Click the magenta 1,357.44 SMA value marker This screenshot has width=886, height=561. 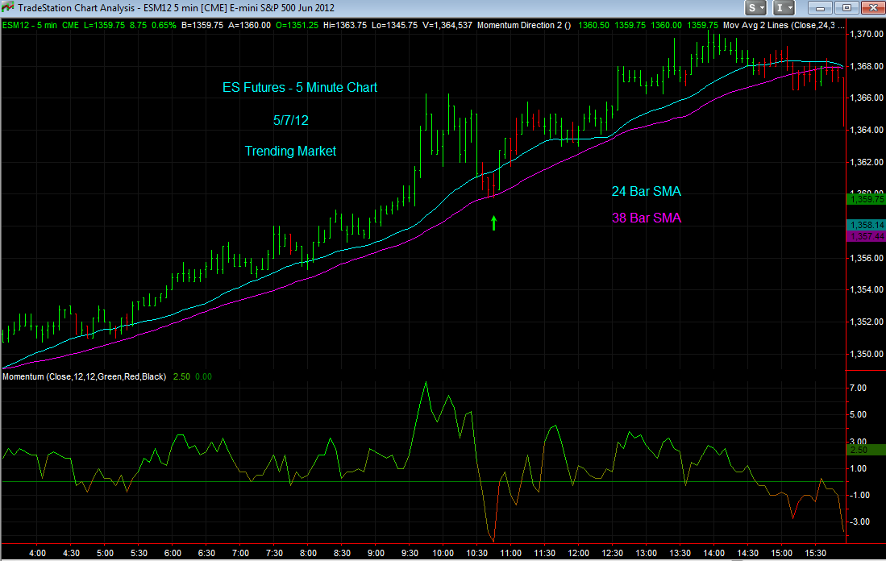[x=866, y=236]
